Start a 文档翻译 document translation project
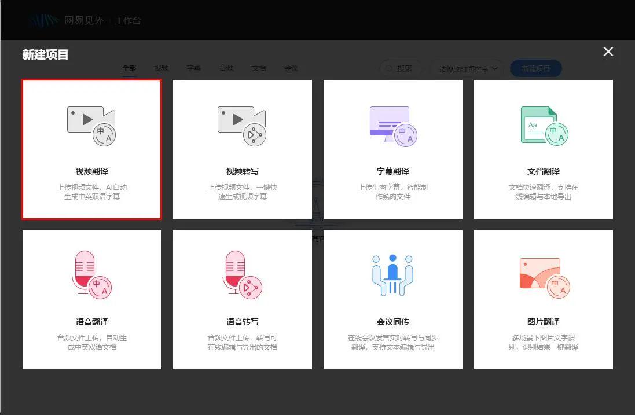Viewport: 635px width, 415px height. pyautogui.click(x=543, y=149)
